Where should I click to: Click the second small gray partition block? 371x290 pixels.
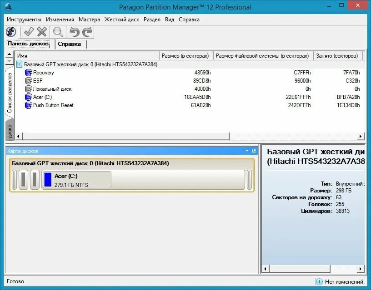click(x=23, y=180)
